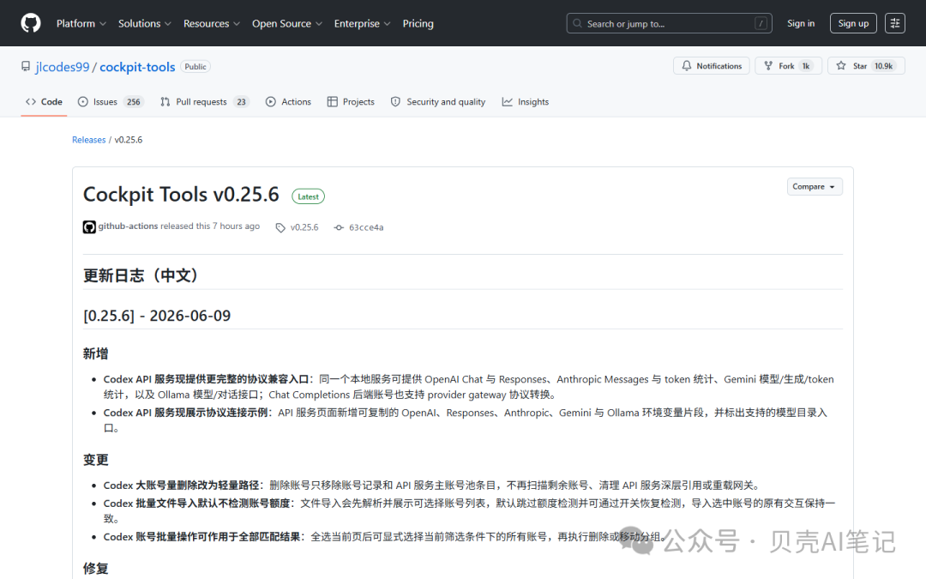Viewport: 926px width, 579px height.
Task: Click the Issues count badge 256
Action: click(134, 101)
